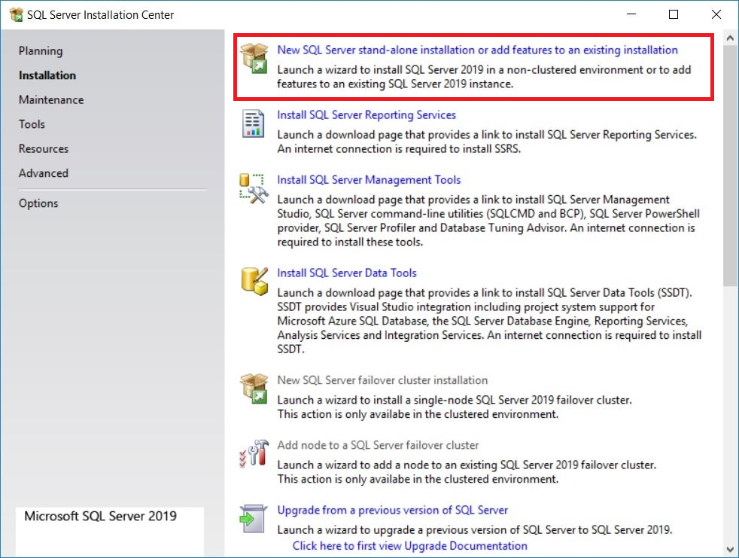Click the SQL Server title bar icon
Viewport: 739px width, 558px height.
point(15,14)
